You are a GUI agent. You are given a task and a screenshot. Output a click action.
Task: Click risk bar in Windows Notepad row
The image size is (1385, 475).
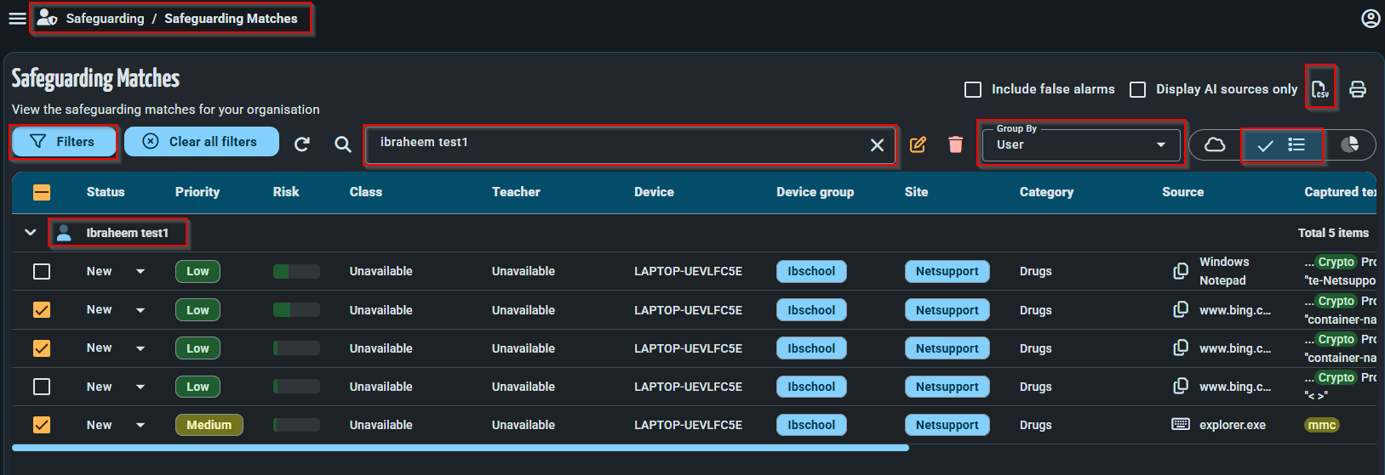tap(296, 271)
